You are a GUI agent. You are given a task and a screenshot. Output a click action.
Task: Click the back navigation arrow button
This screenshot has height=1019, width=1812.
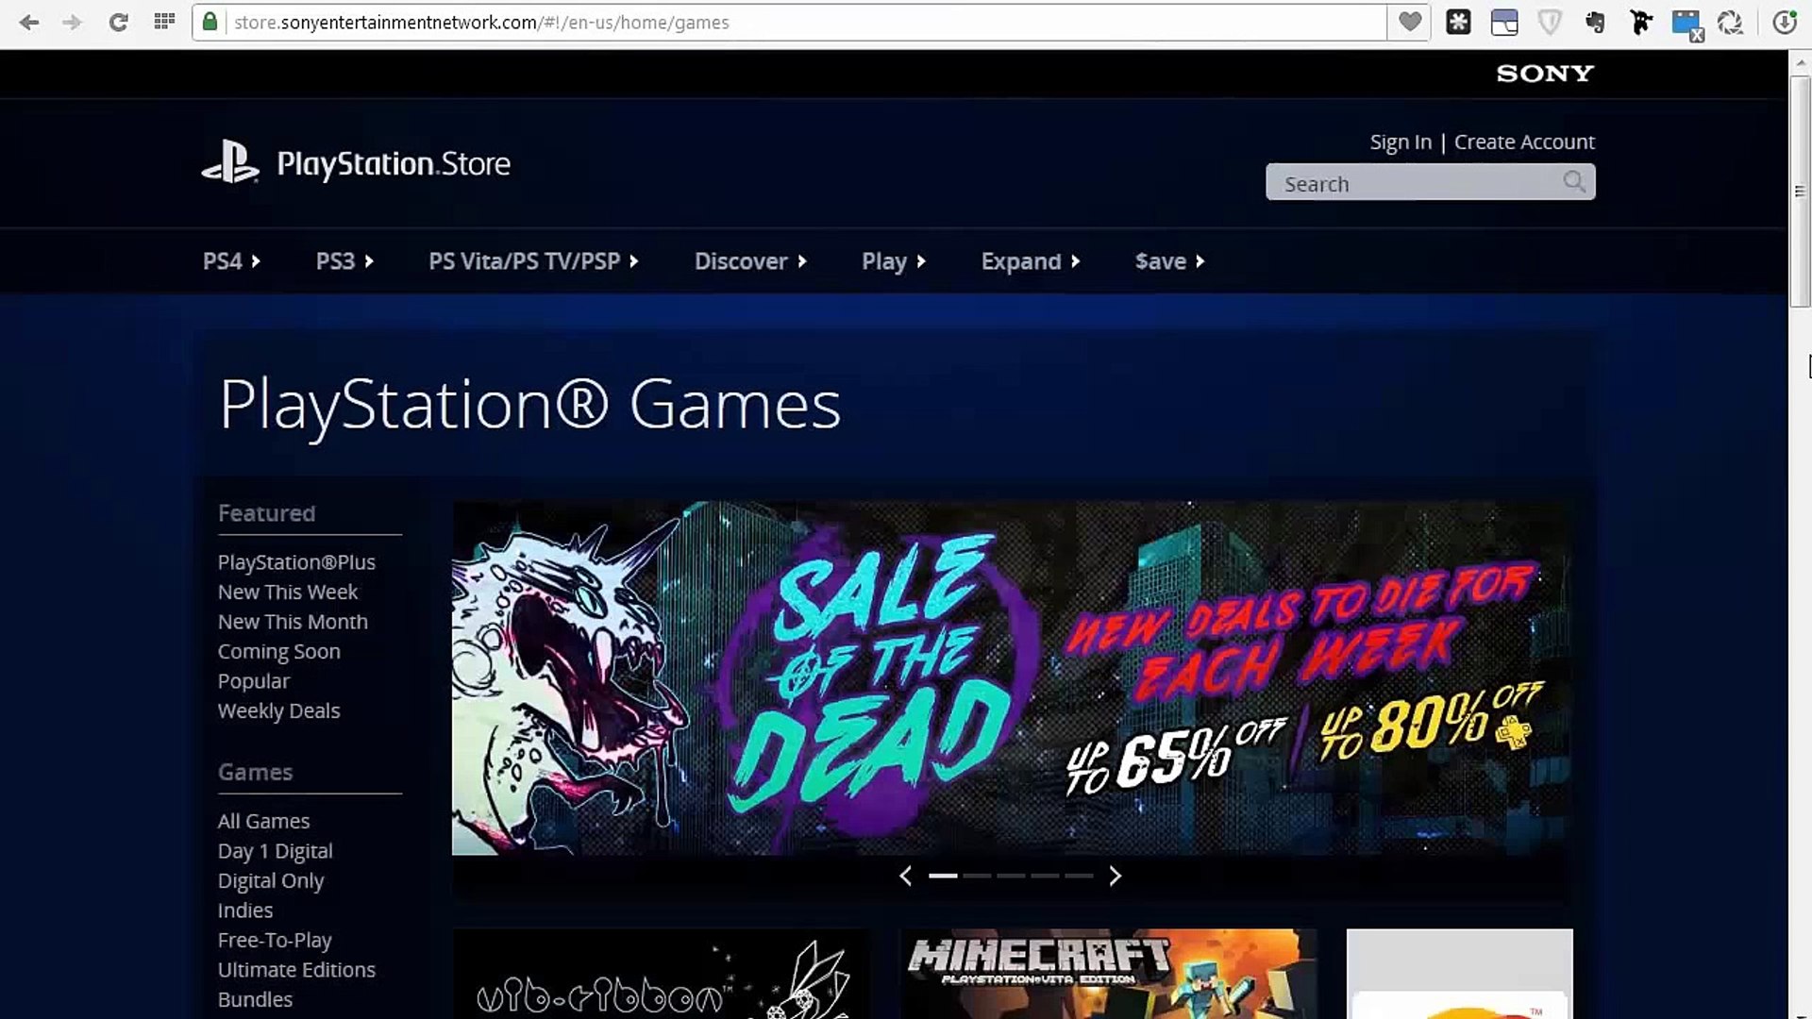28,23
